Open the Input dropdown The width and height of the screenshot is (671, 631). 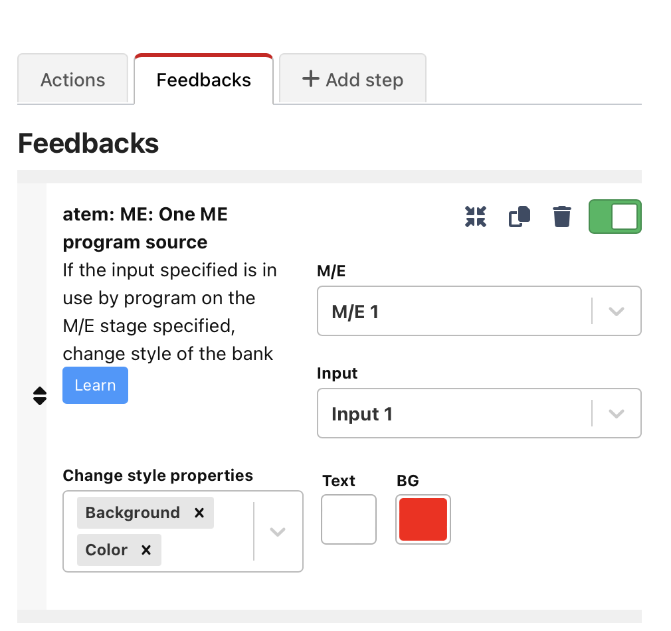pos(616,413)
